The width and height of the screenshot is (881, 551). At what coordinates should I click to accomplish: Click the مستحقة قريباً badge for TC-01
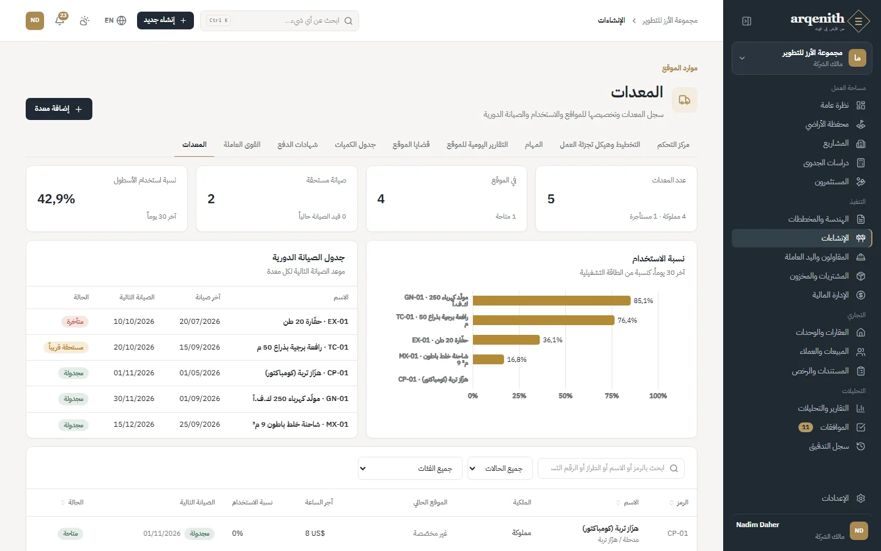(67, 348)
